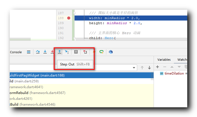This screenshot has height=117, width=197.
Task: Click the plus icon to add a watch
Action: coord(157,67)
